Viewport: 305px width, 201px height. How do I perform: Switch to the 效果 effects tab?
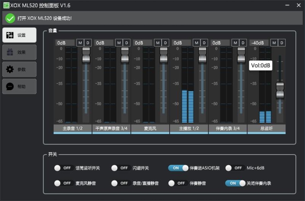pos(19,52)
